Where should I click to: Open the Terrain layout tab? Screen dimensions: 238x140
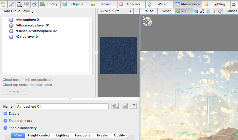102,4
